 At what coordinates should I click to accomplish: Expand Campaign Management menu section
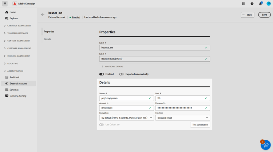[19, 26]
